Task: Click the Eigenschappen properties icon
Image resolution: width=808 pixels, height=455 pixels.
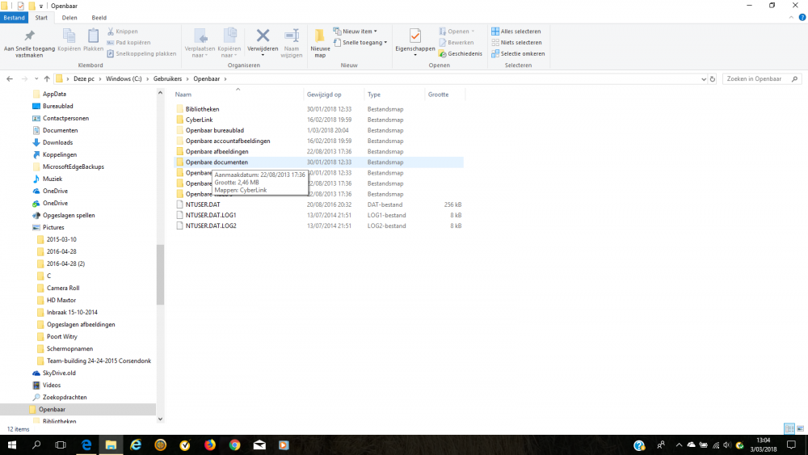Action: pos(415,36)
